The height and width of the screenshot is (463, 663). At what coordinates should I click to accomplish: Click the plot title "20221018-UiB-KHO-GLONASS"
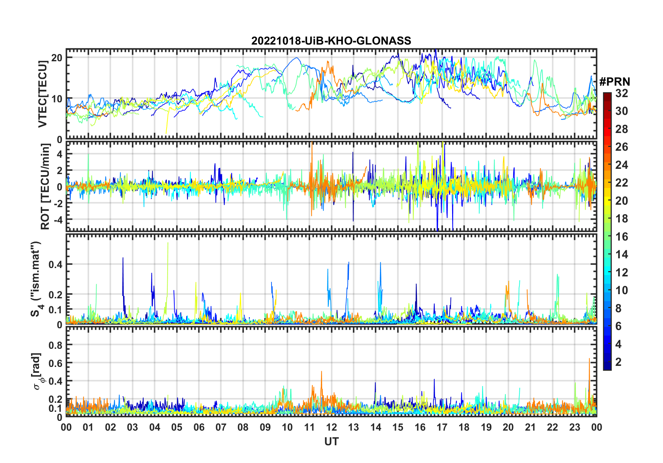[331, 41]
